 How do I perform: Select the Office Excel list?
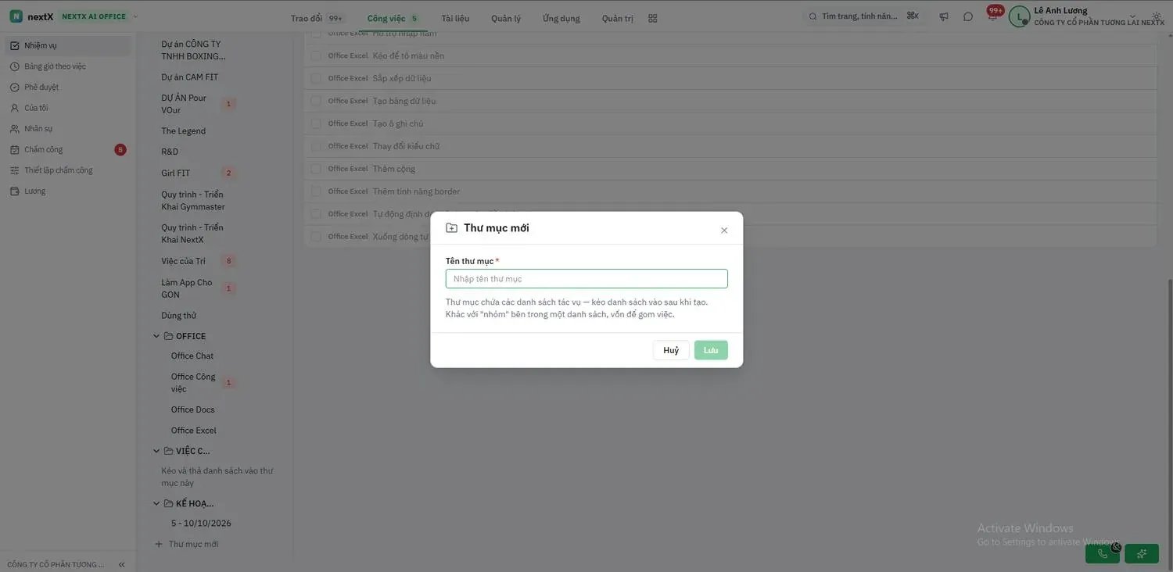(194, 431)
